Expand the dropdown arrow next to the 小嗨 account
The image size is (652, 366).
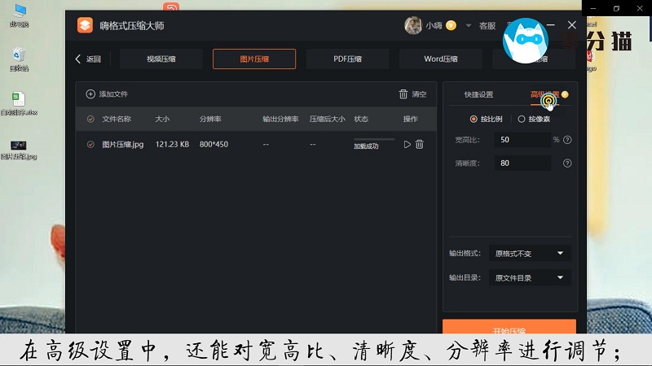tap(469, 26)
